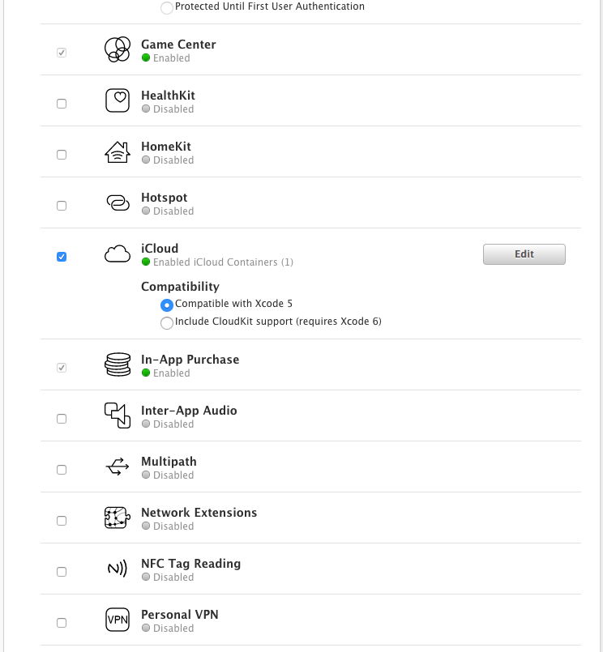Click the Inter-App Audio speaker icon
Image resolution: width=603 pixels, height=652 pixels.
click(118, 415)
